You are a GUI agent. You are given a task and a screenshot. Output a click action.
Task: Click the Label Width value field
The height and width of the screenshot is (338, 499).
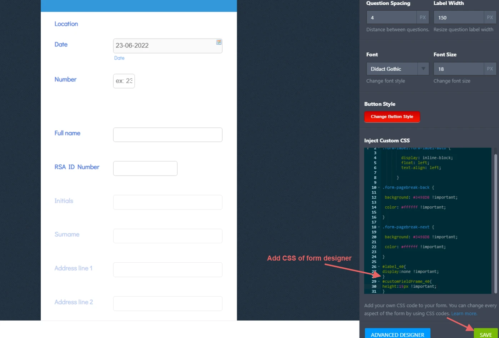pos(458,17)
